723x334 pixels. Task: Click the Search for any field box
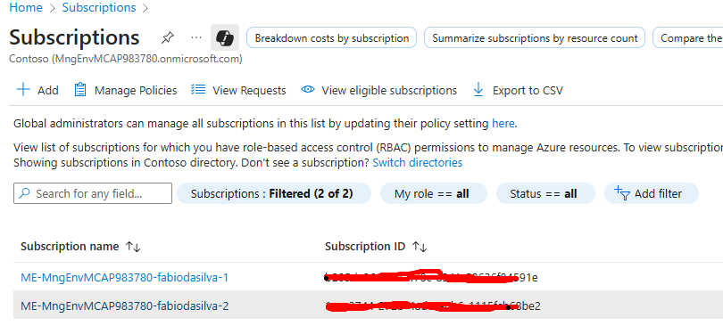click(x=93, y=193)
